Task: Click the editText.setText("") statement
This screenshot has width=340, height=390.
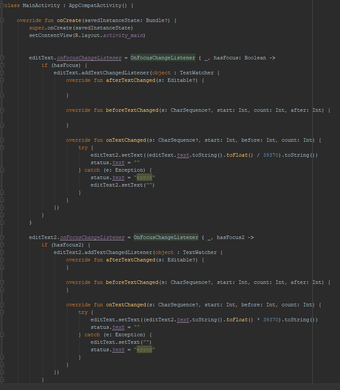Action: 121,342
